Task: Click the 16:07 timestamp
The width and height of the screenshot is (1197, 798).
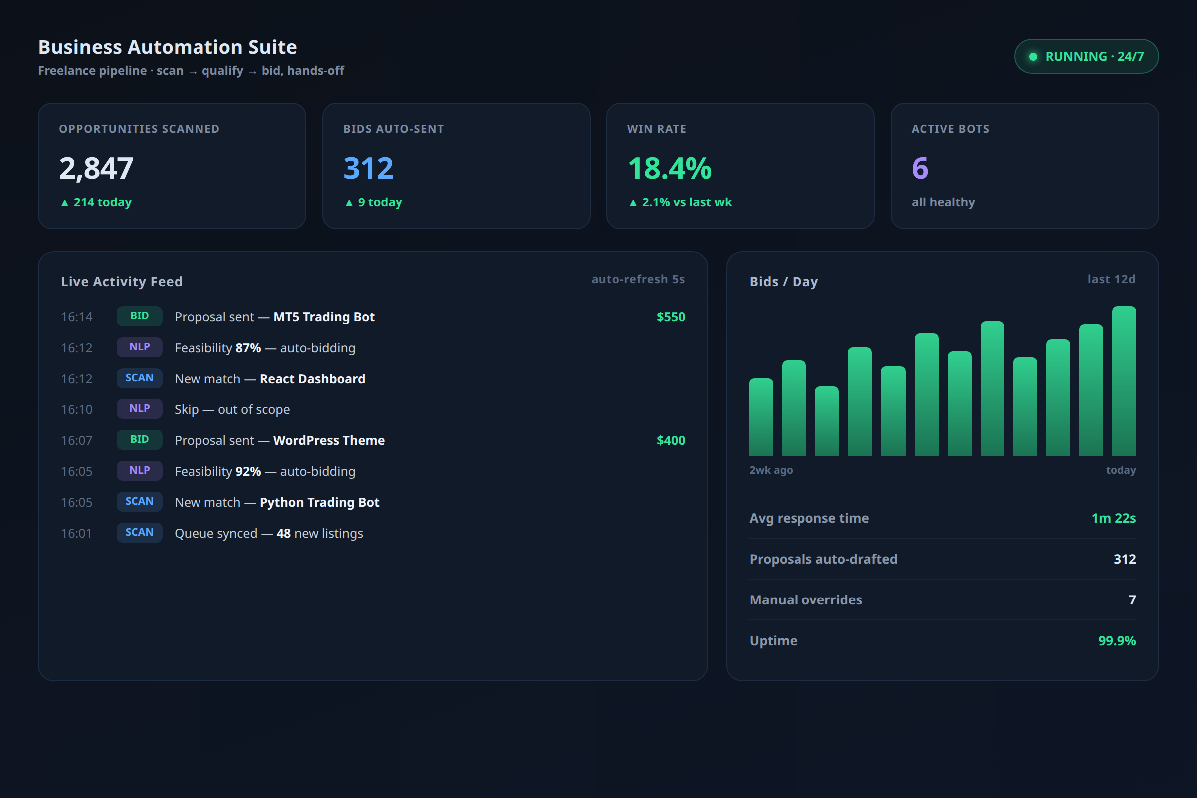Action: 77,441
